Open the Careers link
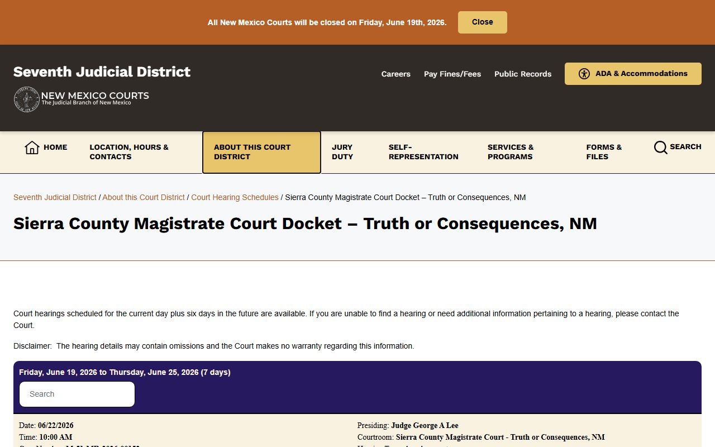Screen dimensions: 715x447 click(395, 74)
